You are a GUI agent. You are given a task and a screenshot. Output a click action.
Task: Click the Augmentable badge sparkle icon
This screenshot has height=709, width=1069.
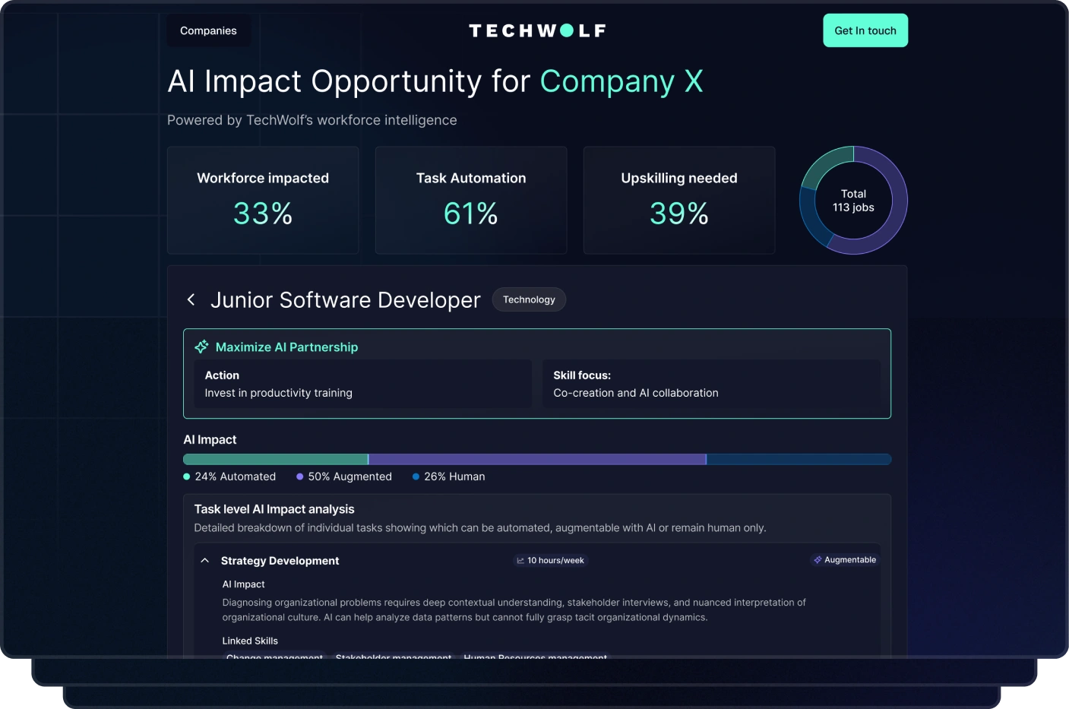tap(818, 559)
